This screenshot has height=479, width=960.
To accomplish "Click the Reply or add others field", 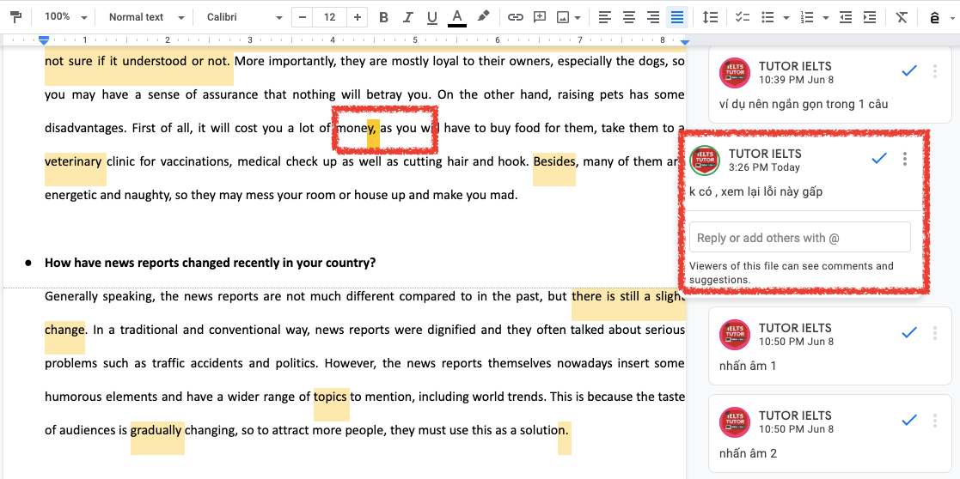I will [x=799, y=238].
